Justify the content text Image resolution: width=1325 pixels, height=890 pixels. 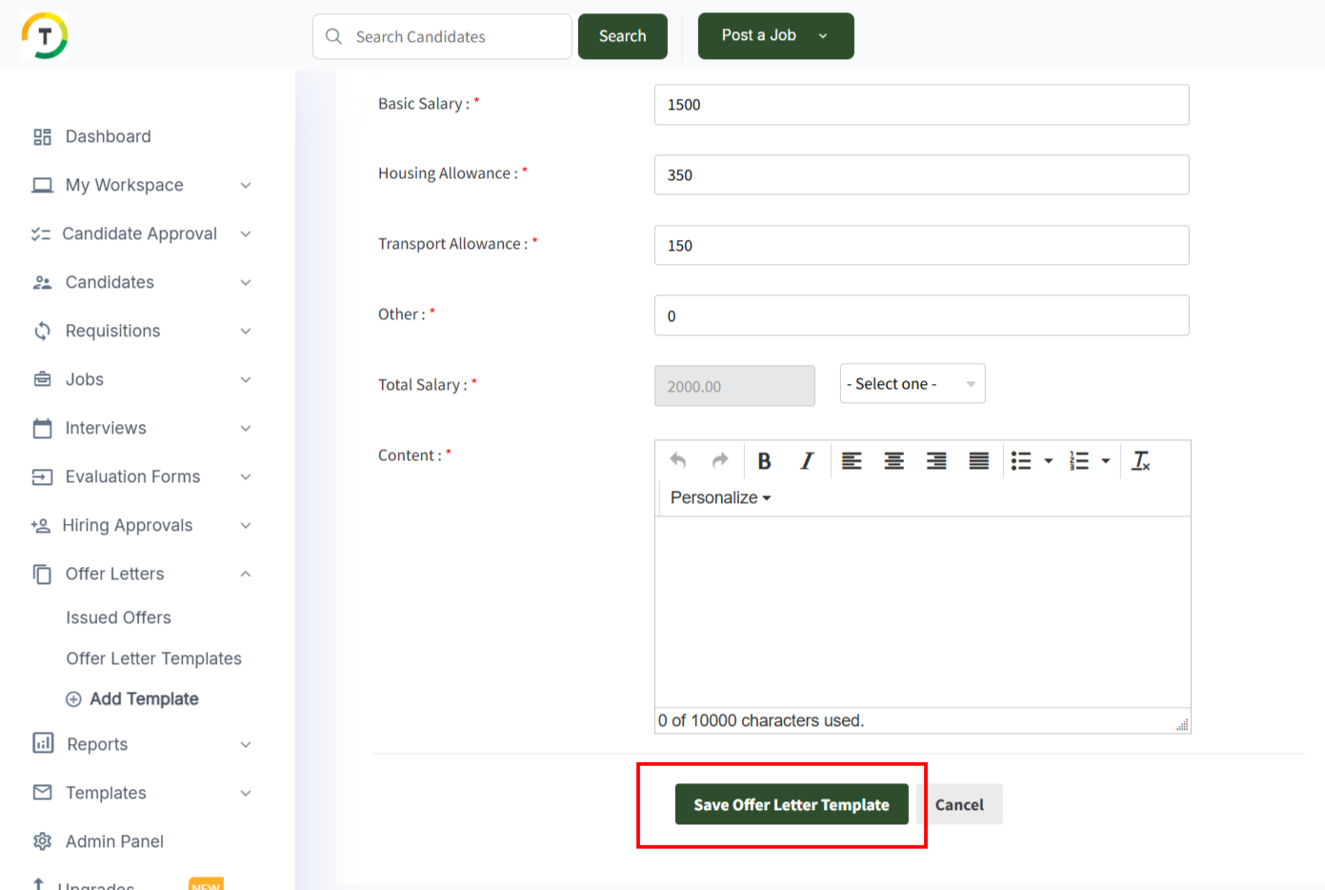[x=978, y=461]
